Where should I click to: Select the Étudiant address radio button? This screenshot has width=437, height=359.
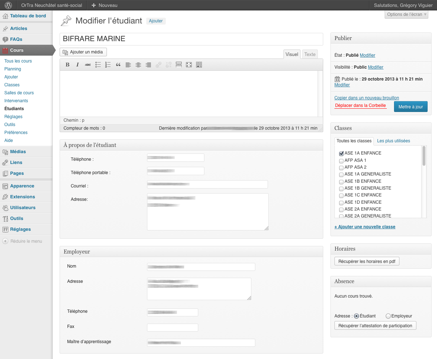coord(356,316)
